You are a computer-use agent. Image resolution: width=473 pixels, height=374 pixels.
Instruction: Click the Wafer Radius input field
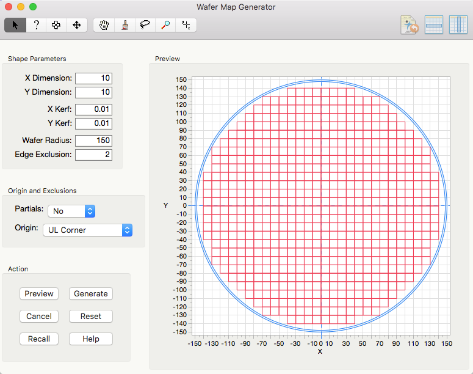coord(94,141)
